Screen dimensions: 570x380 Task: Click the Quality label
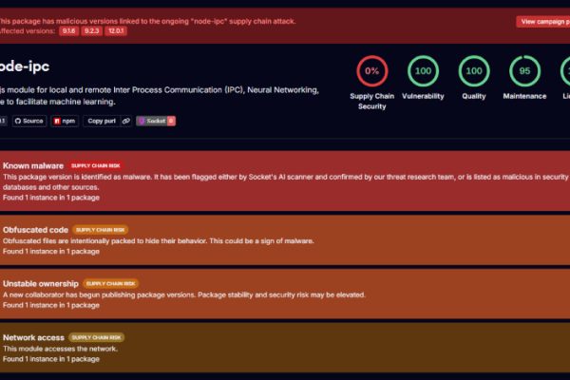474,96
